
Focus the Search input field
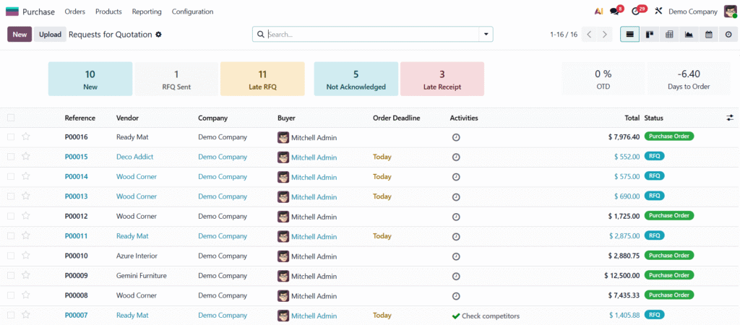point(370,35)
